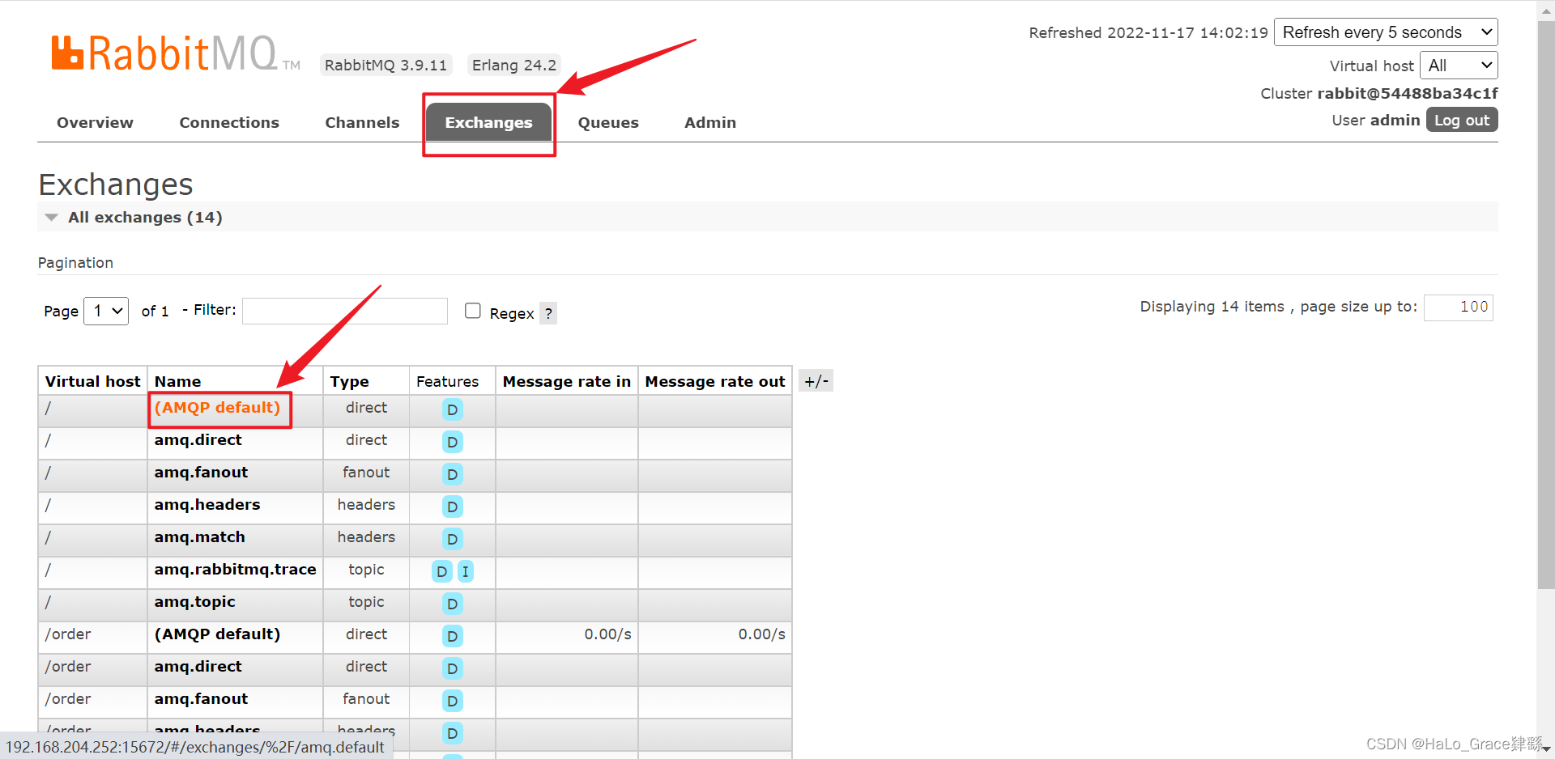Click the D feature badge in the amq.rabbitmq.trace row
This screenshot has width=1555, height=759.
click(x=441, y=571)
